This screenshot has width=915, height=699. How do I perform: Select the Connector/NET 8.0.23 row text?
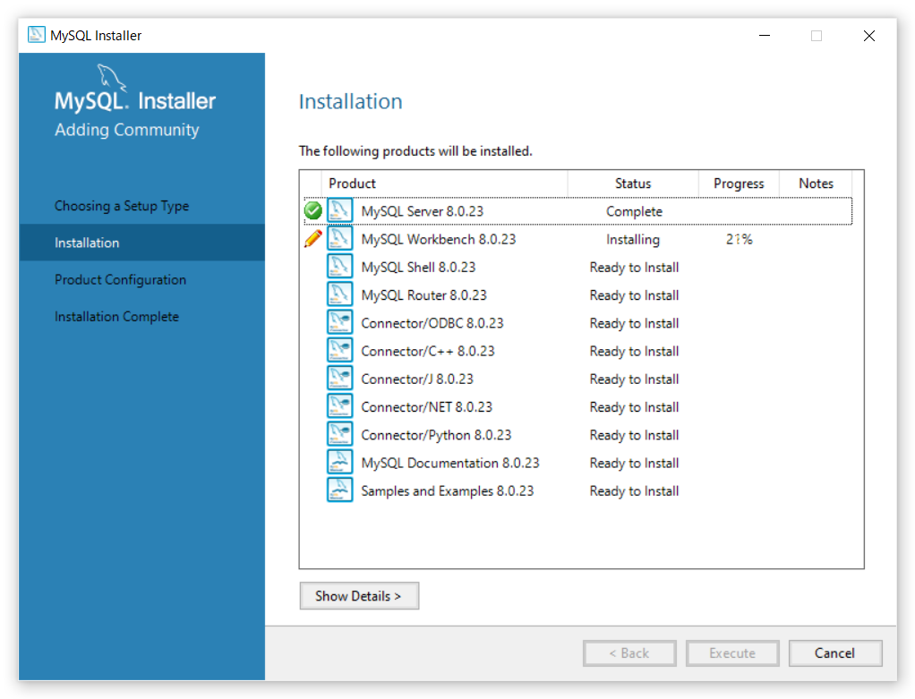point(426,407)
